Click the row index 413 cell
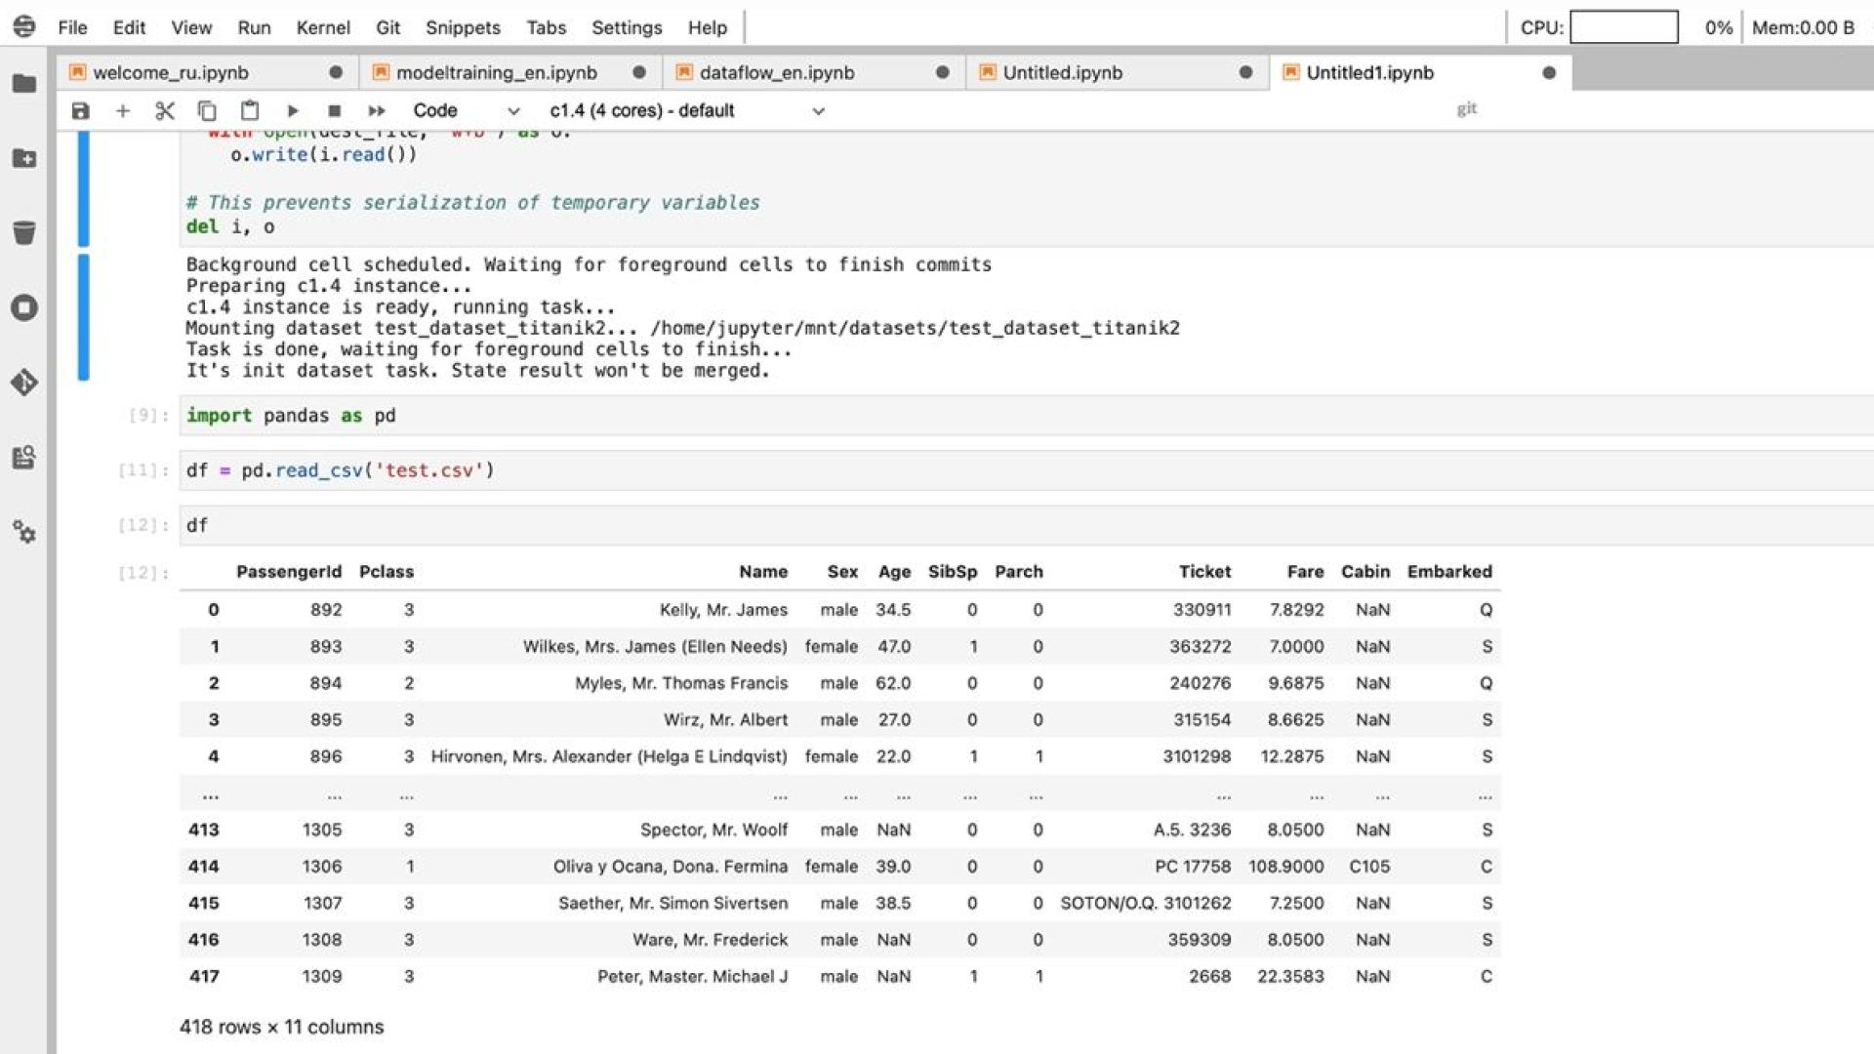The width and height of the screenshot is (1874, 1054). pos(204,831)
